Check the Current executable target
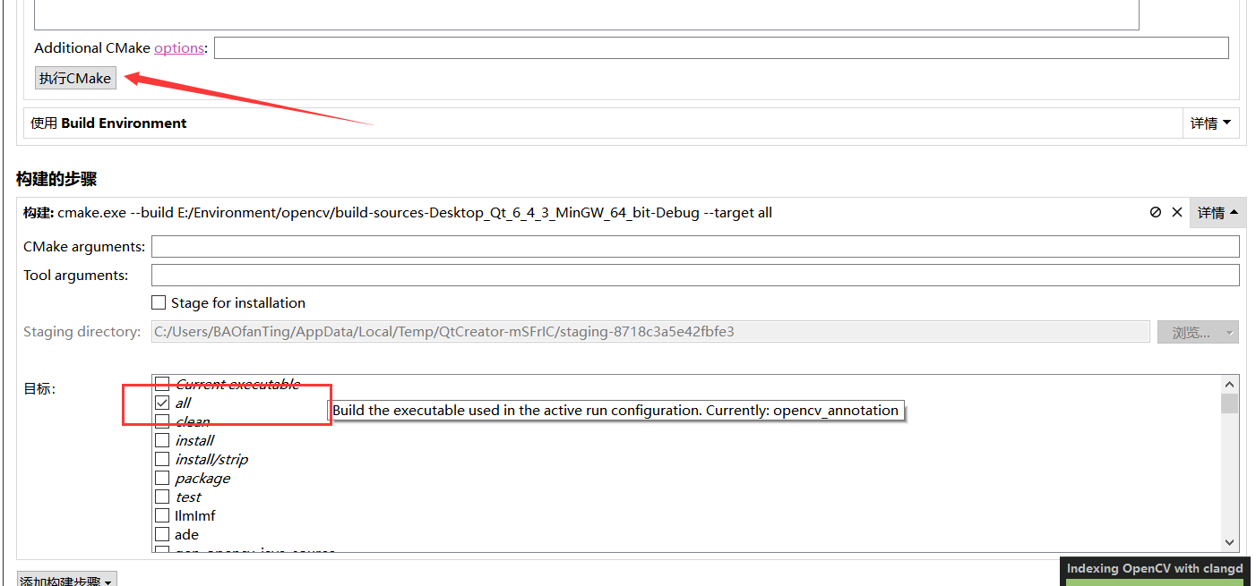The width and height of the screenshot is (1256, 586). pyautogui.click(x=162, y=384)
